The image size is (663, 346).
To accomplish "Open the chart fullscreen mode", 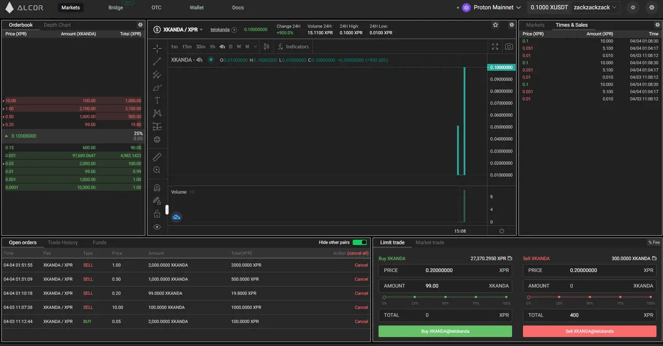I will pos(495,47).
